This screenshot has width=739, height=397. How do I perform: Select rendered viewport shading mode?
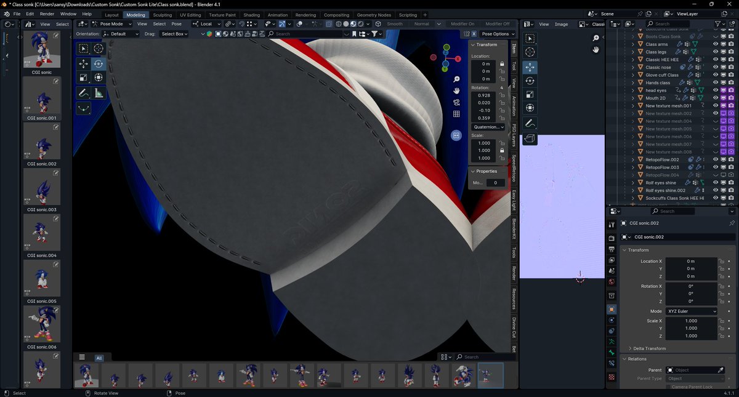(x=361, y=24)
